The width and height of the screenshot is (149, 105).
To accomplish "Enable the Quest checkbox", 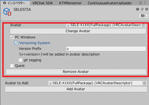I will [x=12, y=66].
